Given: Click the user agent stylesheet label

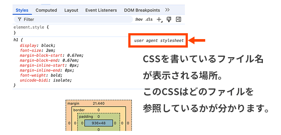Looking at the screenshot, I should tap(159, 41).
